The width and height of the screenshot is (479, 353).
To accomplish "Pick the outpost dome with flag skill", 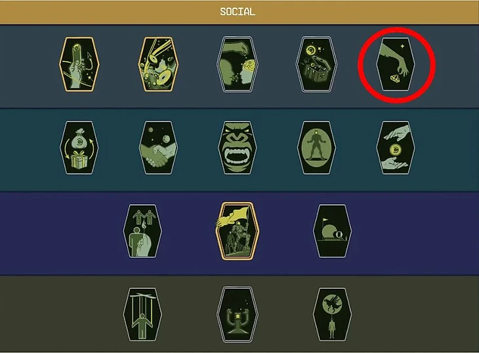I will (x=333, y=231).
